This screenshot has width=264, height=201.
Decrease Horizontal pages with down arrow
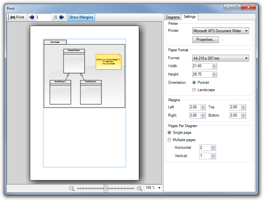[x=213, y=149]
